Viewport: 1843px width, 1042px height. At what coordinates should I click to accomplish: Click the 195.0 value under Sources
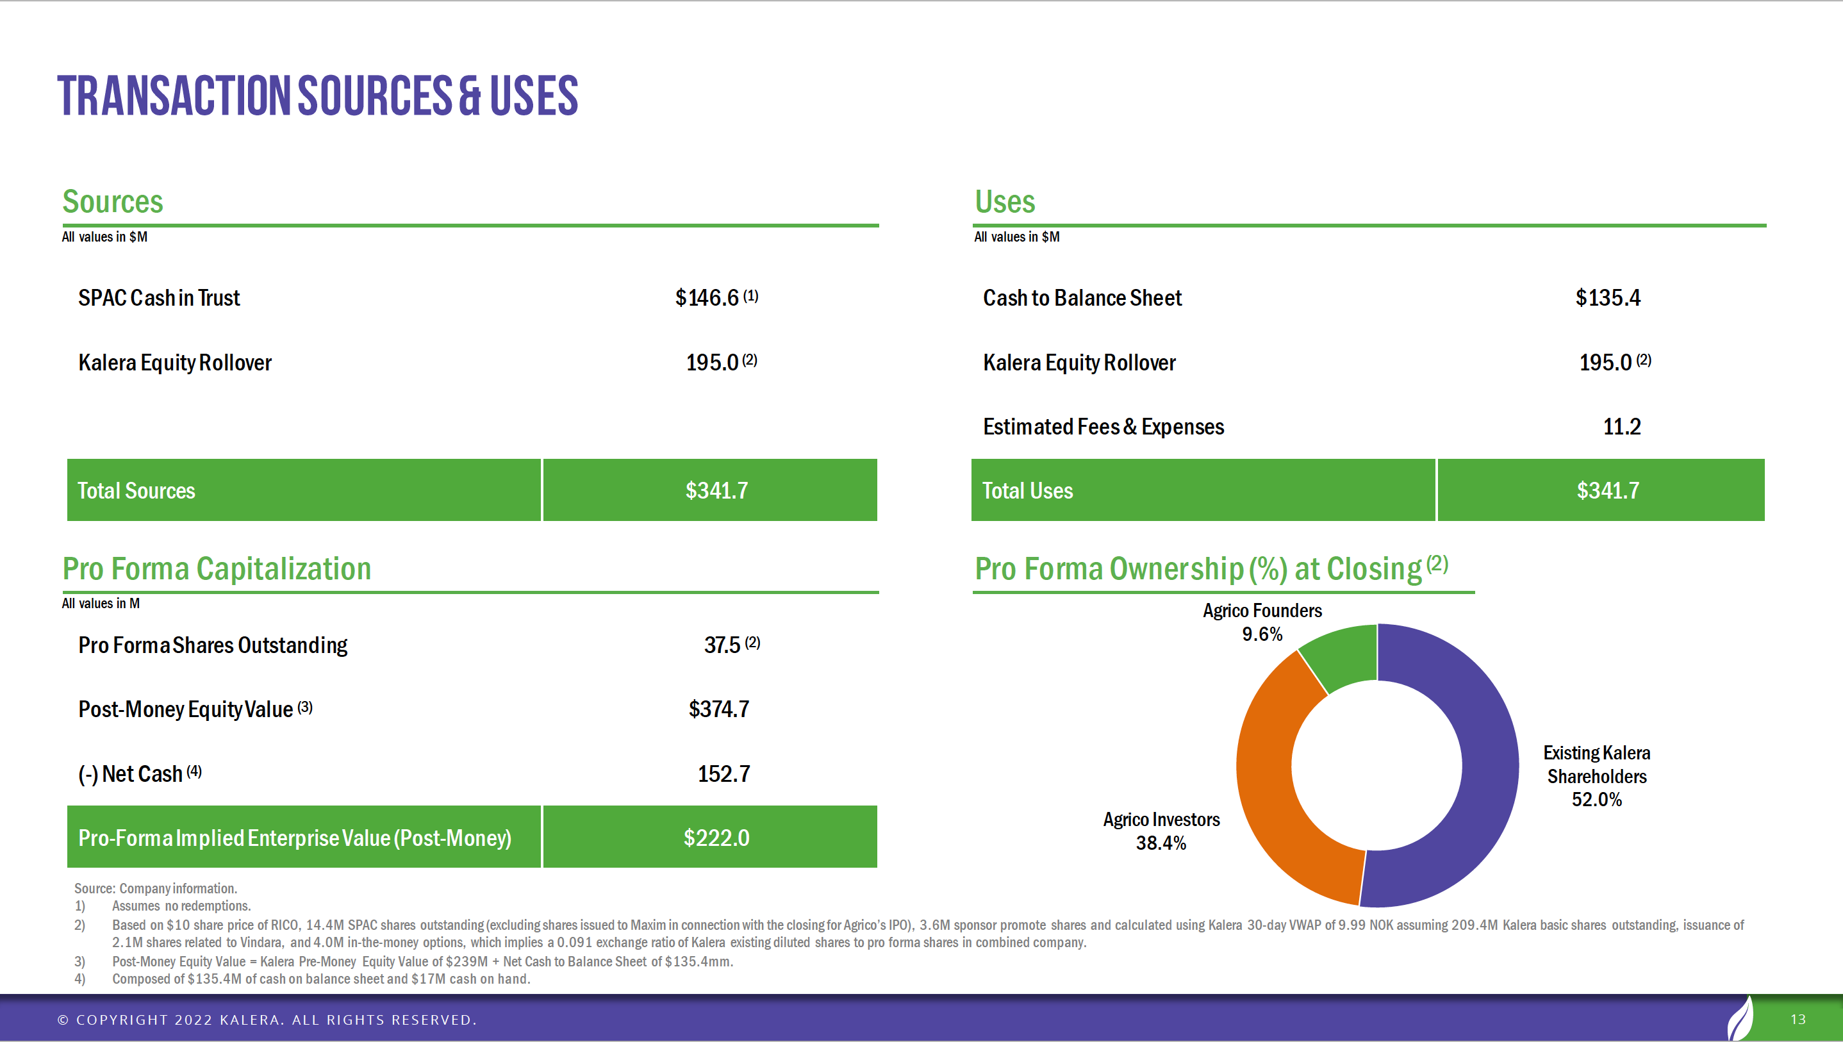click(x=712, y=362)
